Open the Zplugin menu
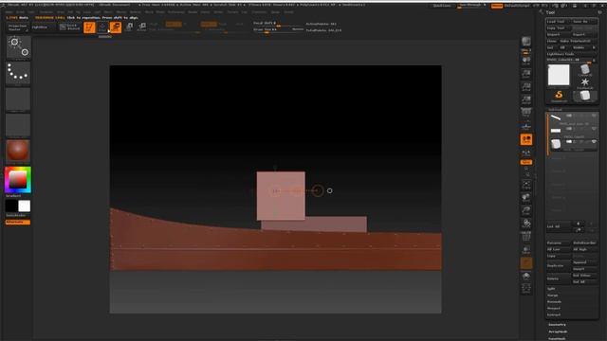 click(275, 12)
